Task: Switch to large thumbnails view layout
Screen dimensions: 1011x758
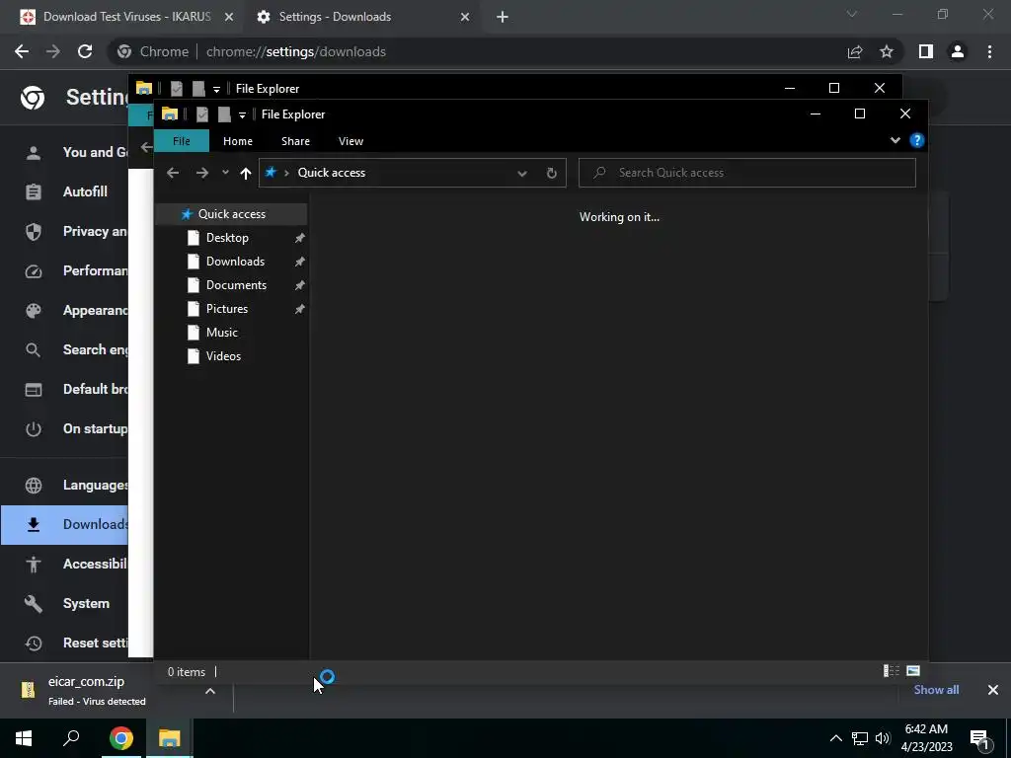Action: (913, 671)
